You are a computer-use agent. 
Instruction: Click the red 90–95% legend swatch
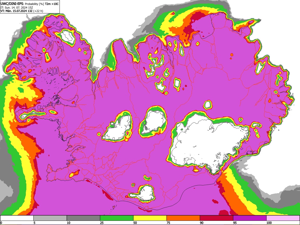[x=217, y=218]
